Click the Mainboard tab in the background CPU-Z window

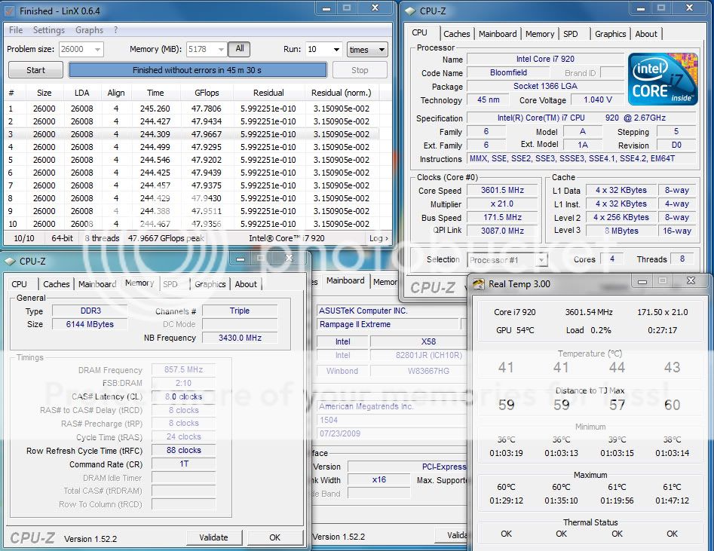tap(345, 281)
